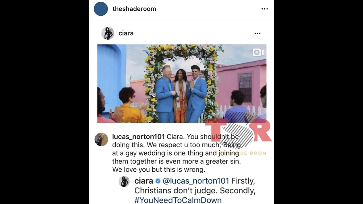This screenshot has height=204, width=363.
Task: Click the @lucas_norton101 mention in reply
Action: pyautogui.click(x=196, y=181)
